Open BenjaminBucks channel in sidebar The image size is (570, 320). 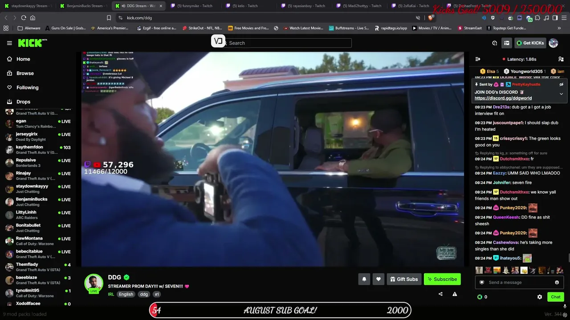click(x=38, y=202)
